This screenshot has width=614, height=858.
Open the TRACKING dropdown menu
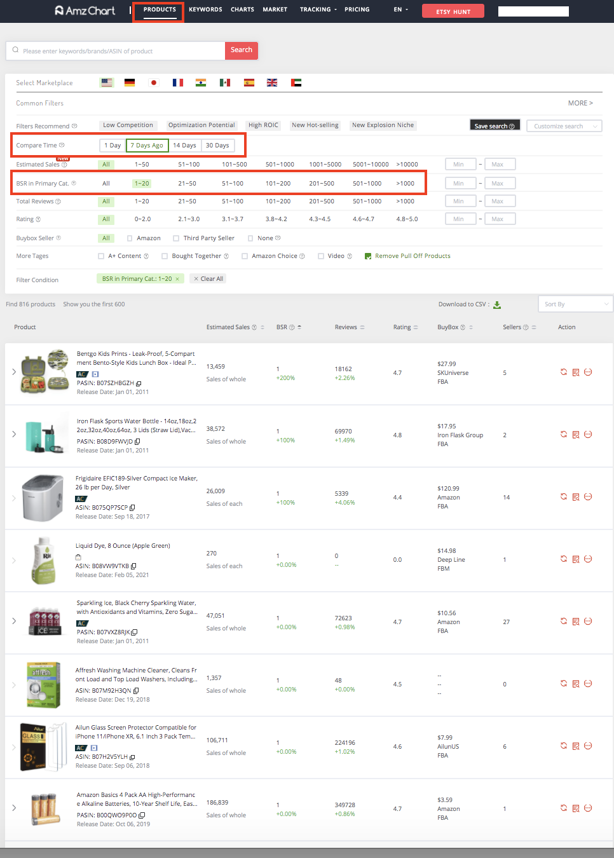pyautogui.click(x=318, y=10)
